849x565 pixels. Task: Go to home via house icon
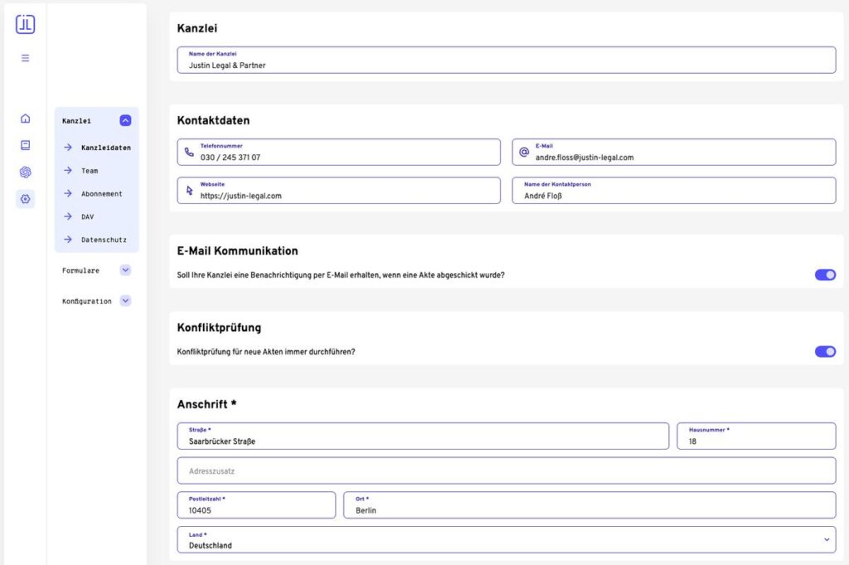[x=25, y=119]
